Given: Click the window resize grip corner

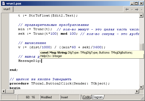Looking at the screenshot, I should 142,98.
